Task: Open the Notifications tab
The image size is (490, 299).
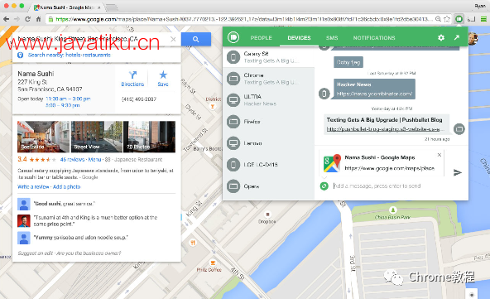Action: pyautogui.click(x=374, y=38)
